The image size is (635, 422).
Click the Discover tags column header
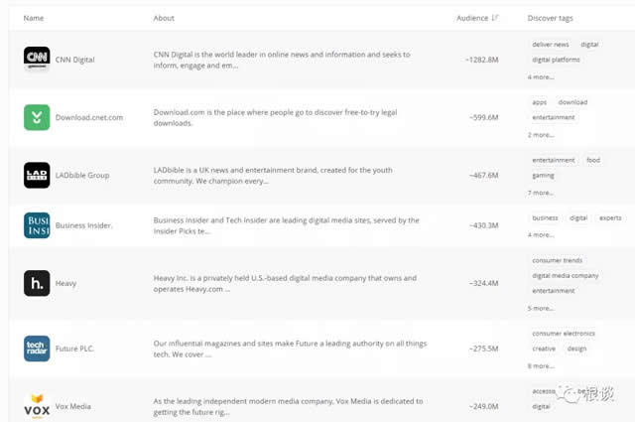[x=550, y=18]
